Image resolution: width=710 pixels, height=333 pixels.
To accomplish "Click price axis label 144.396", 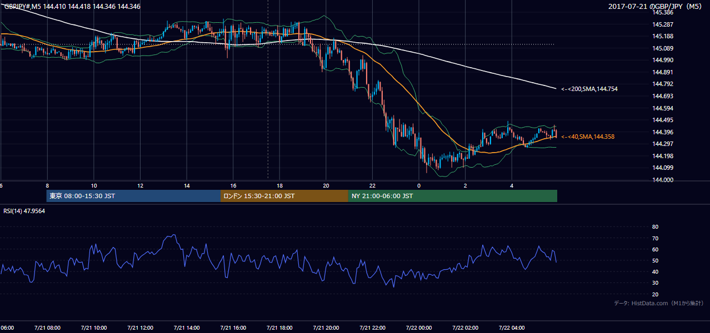I will click(x=663, y=132).
